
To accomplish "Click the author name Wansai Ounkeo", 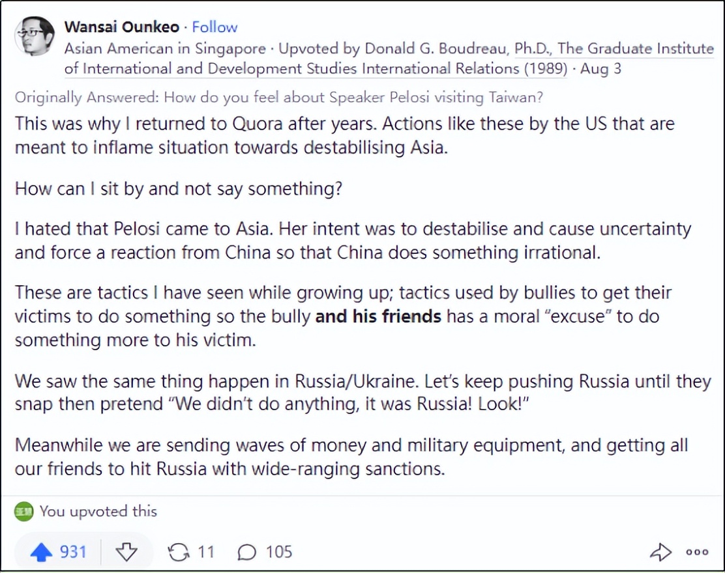I will click(x=121, y=27).
